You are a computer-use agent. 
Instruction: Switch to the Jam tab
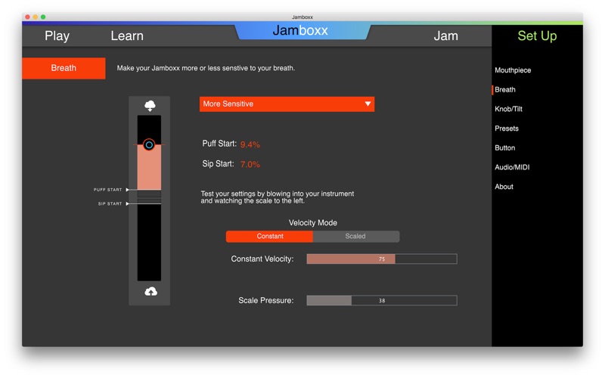coord(445,36)
